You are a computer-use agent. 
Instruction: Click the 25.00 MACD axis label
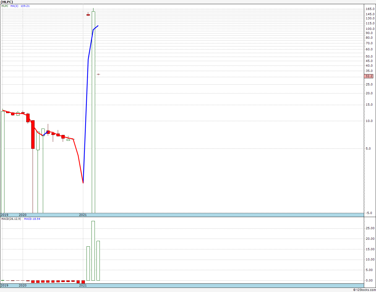370,228
